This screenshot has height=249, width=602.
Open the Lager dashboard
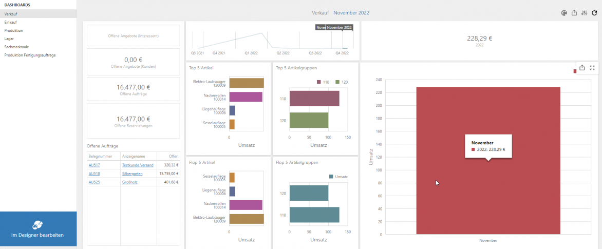click(39, 39)
